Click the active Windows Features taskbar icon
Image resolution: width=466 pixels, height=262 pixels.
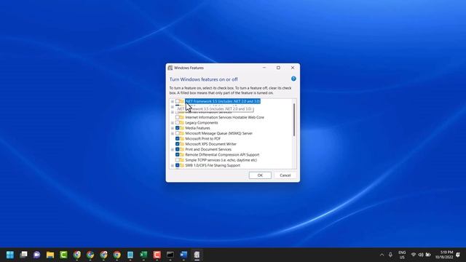click(197, 255)
